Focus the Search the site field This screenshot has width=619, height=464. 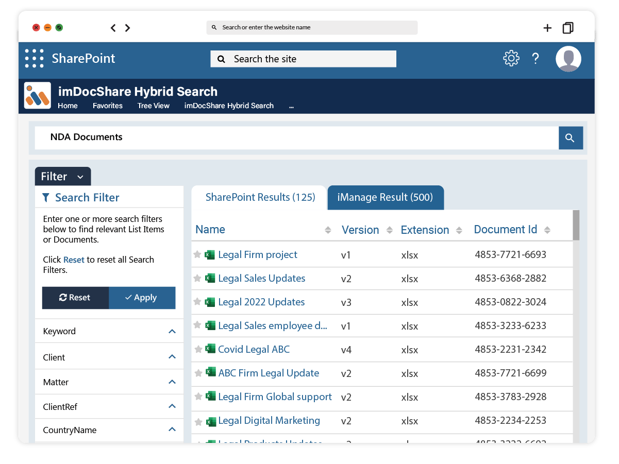[x=304, y=59]
